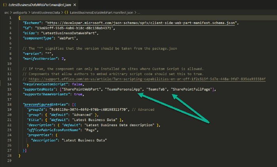
Task: Click the groupId value 5c03119e-3074-46fd-976b-c60198311f70
Action: pyautogui.click(x=88, y=109)
